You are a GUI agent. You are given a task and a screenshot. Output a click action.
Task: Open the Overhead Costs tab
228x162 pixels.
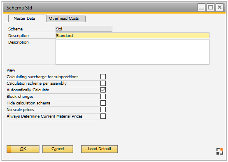pyautogui.click(x=66, y=19)
